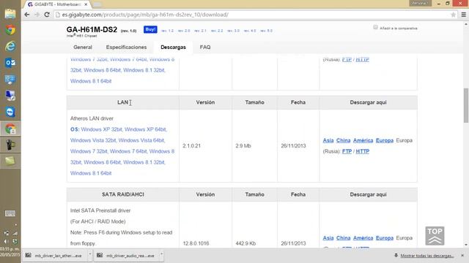The height and width of the screenshot is (263, 469).
Task: Open the Especificaciones tab
Action: (126, 47)
